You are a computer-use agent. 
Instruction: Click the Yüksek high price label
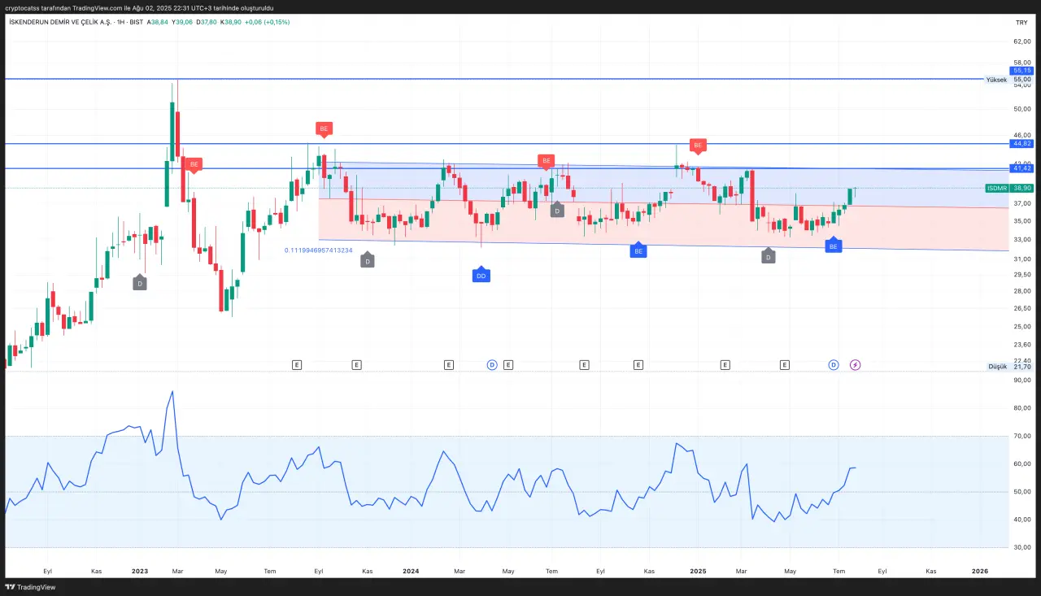click(995, 80)
